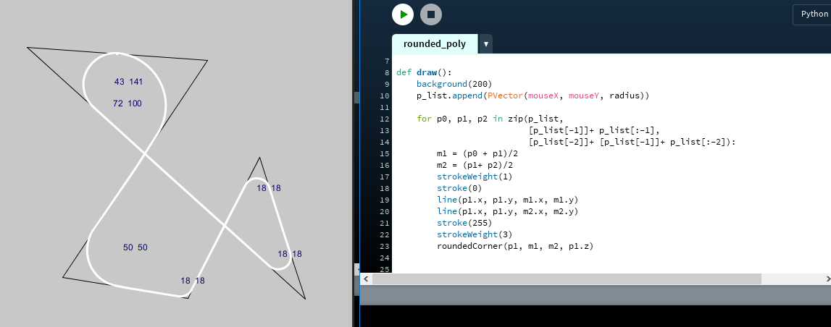
Task: Click the "43 141" label in sketch canvas
Action: coord(128,82)
